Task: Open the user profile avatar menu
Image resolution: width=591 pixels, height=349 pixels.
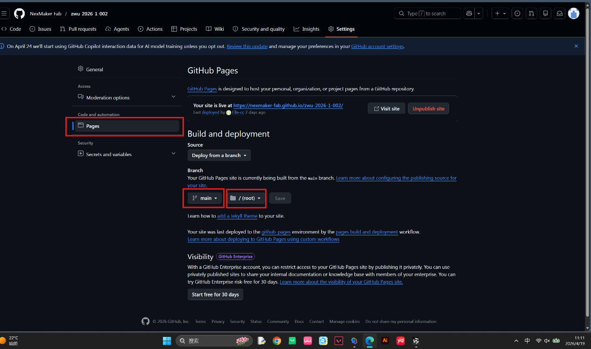Action: point(574,14)
